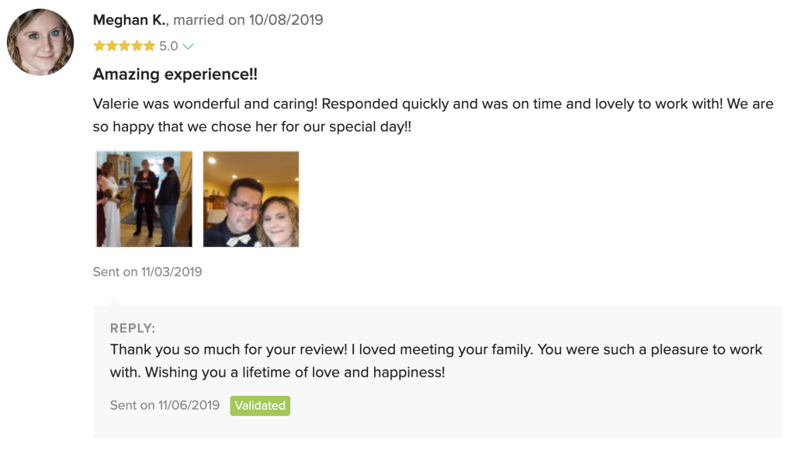Click the 'Sent on 11/03/2019' review date
The image size is (794, 451).
point(147,272)
